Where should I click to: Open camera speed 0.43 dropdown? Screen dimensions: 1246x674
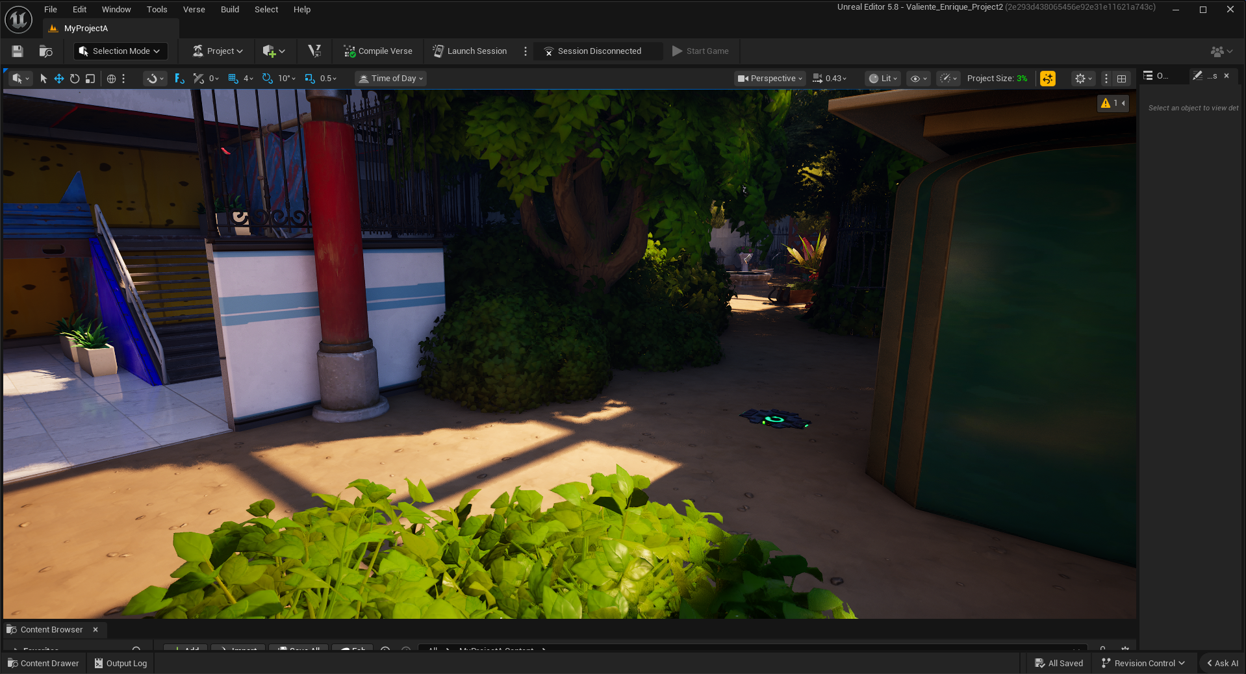click(x=830, y=79)
